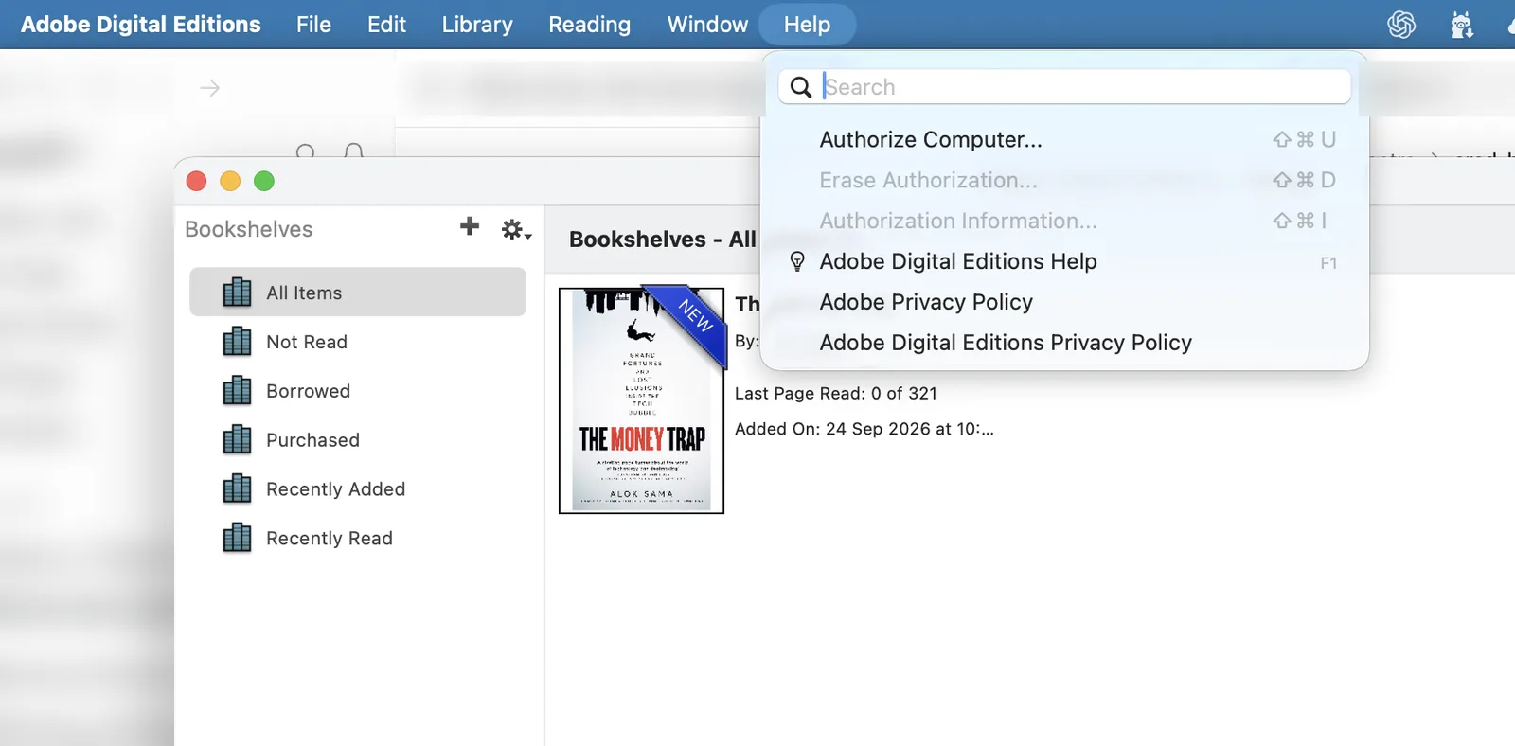Choose Adobe Digital Editions Help item
Screen dimensions: 1515x746
(x=1064, y=261)
